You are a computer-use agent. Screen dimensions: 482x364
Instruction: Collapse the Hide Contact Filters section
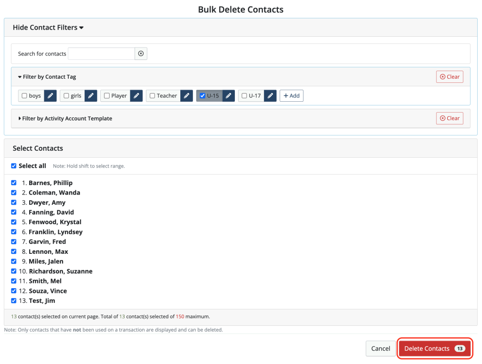pos(48,27)
